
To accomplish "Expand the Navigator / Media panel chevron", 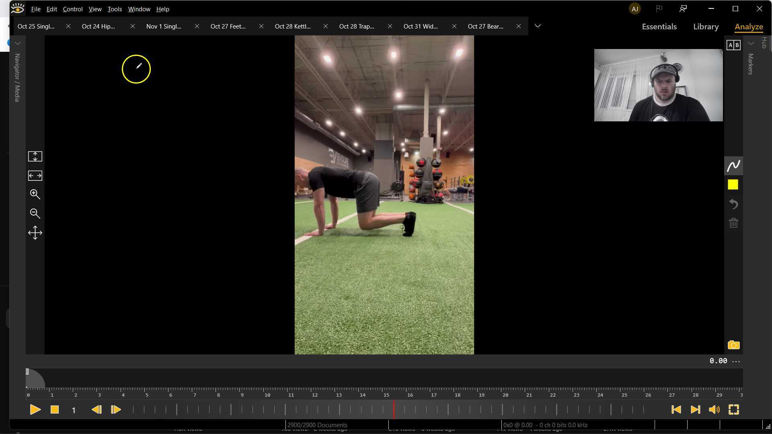I will (x=18, y=43).
